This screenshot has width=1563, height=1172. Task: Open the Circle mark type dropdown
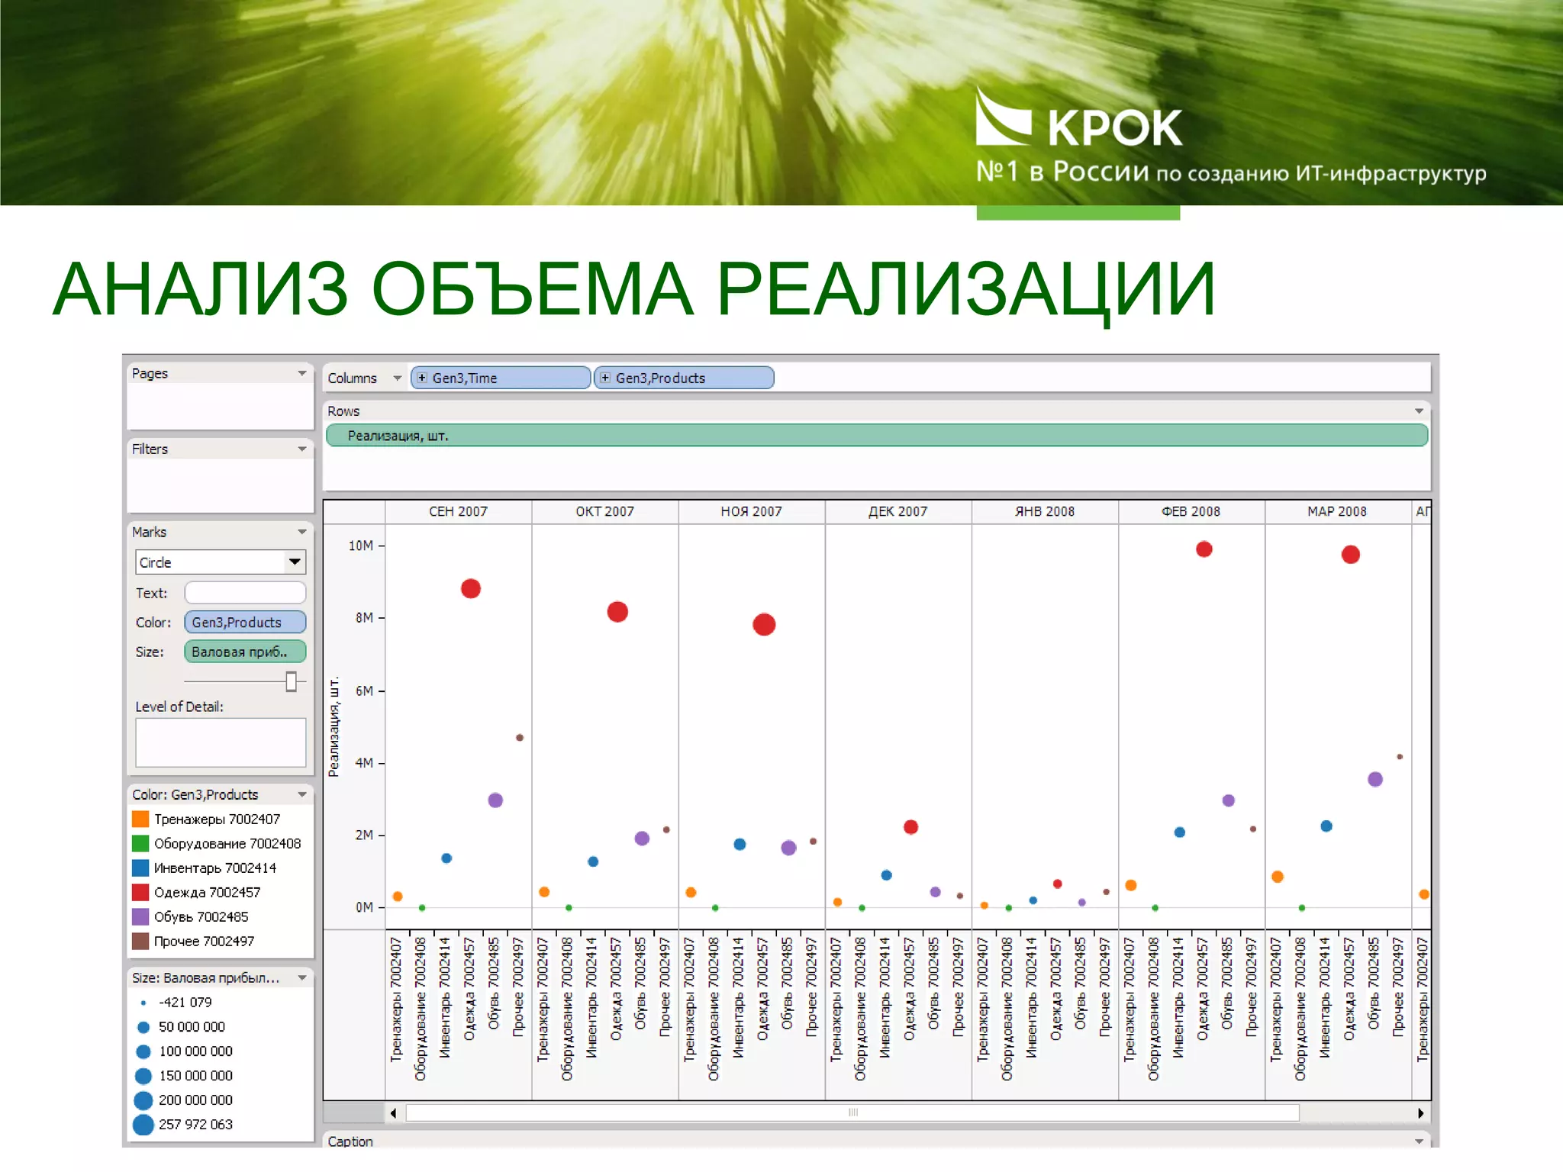pyautogui.click(x=295, y=562)
